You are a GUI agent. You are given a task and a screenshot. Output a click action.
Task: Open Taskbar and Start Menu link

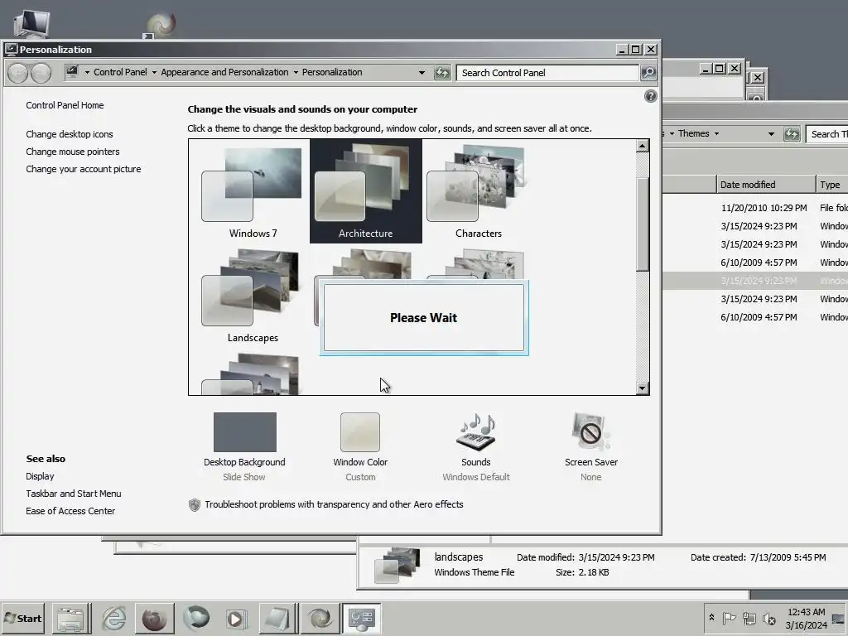tap(74, 494)
